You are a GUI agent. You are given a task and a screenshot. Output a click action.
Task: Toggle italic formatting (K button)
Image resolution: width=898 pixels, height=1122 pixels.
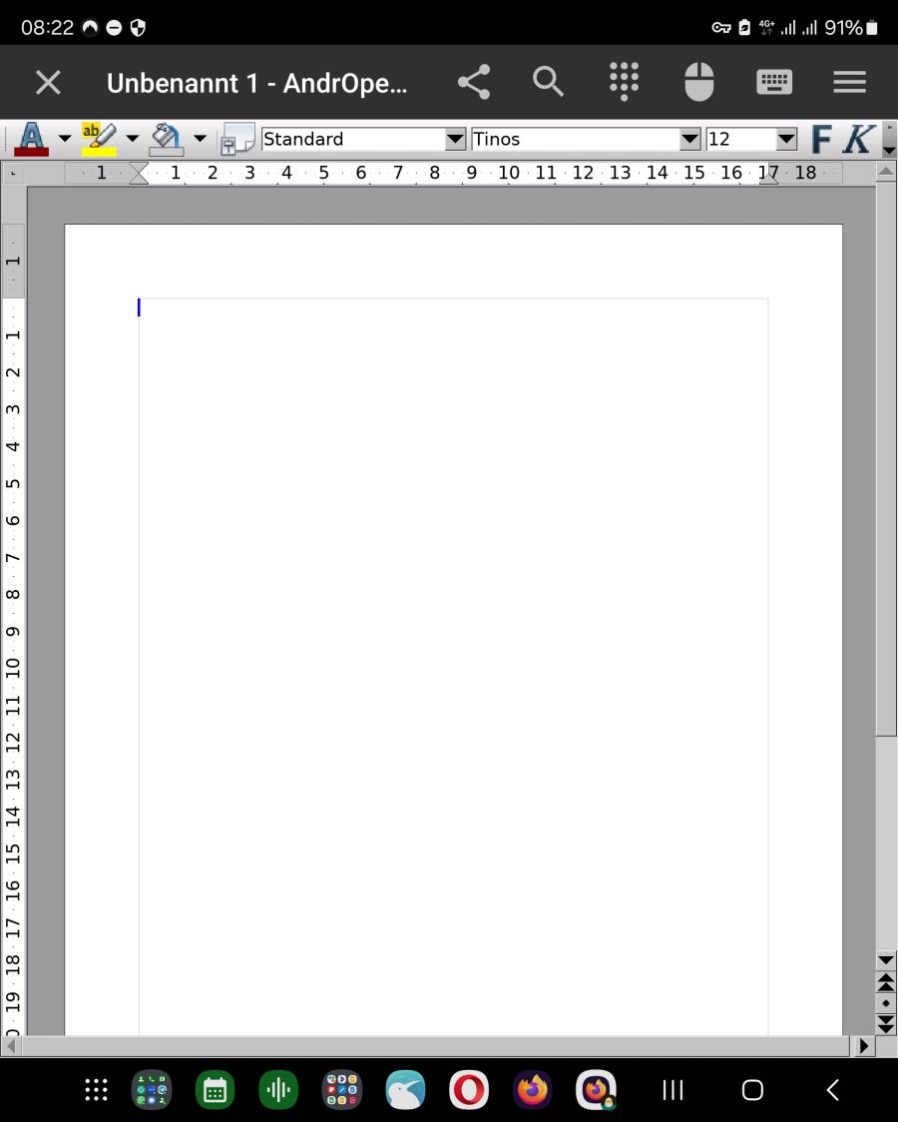pyautogui.click(x=857, y=140)
